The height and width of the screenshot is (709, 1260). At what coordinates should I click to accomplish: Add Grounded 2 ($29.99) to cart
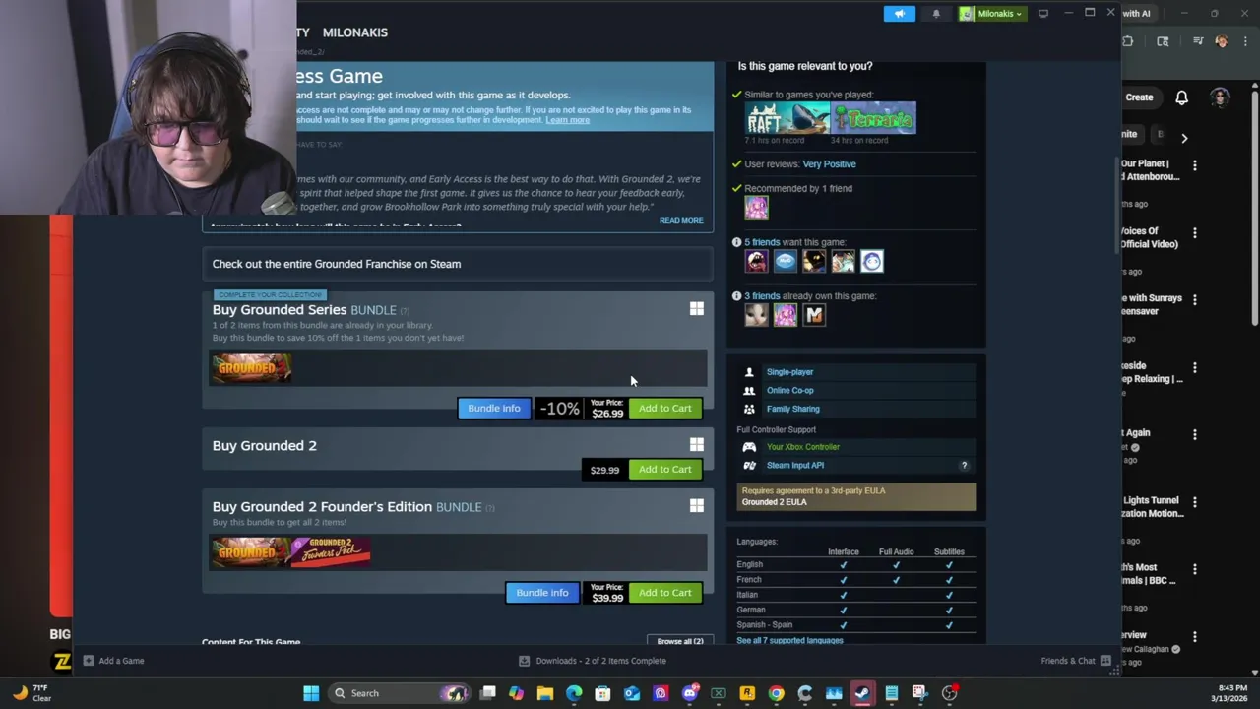(x=665, y=470)
